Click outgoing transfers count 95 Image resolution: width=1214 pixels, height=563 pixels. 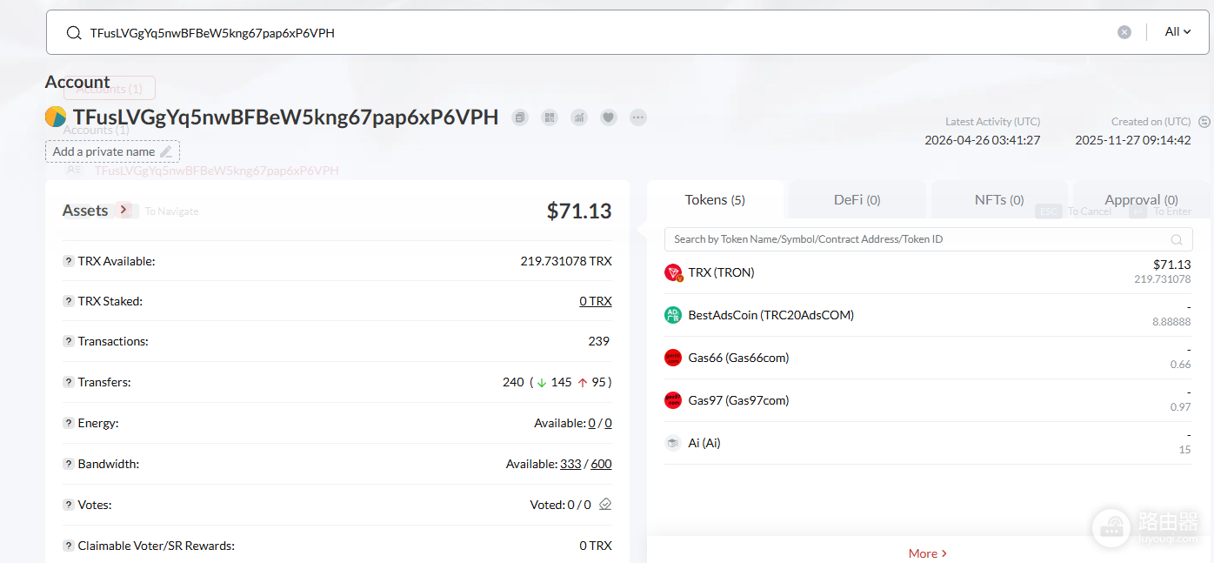pyautogui.click(x=599, y=382)
